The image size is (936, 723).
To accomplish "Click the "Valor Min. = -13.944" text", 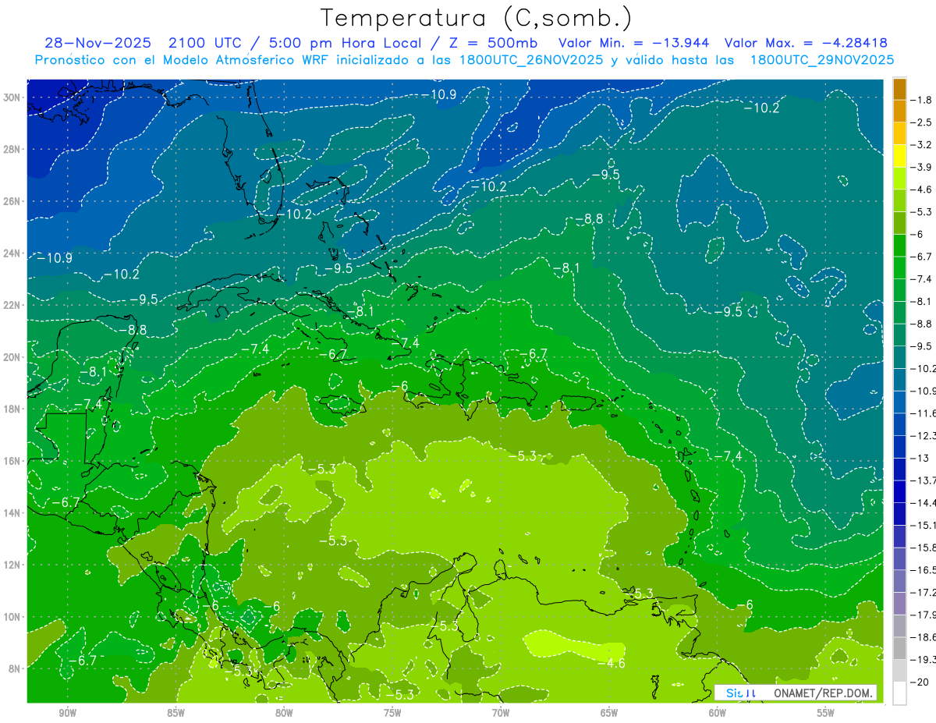I will 634,43.
